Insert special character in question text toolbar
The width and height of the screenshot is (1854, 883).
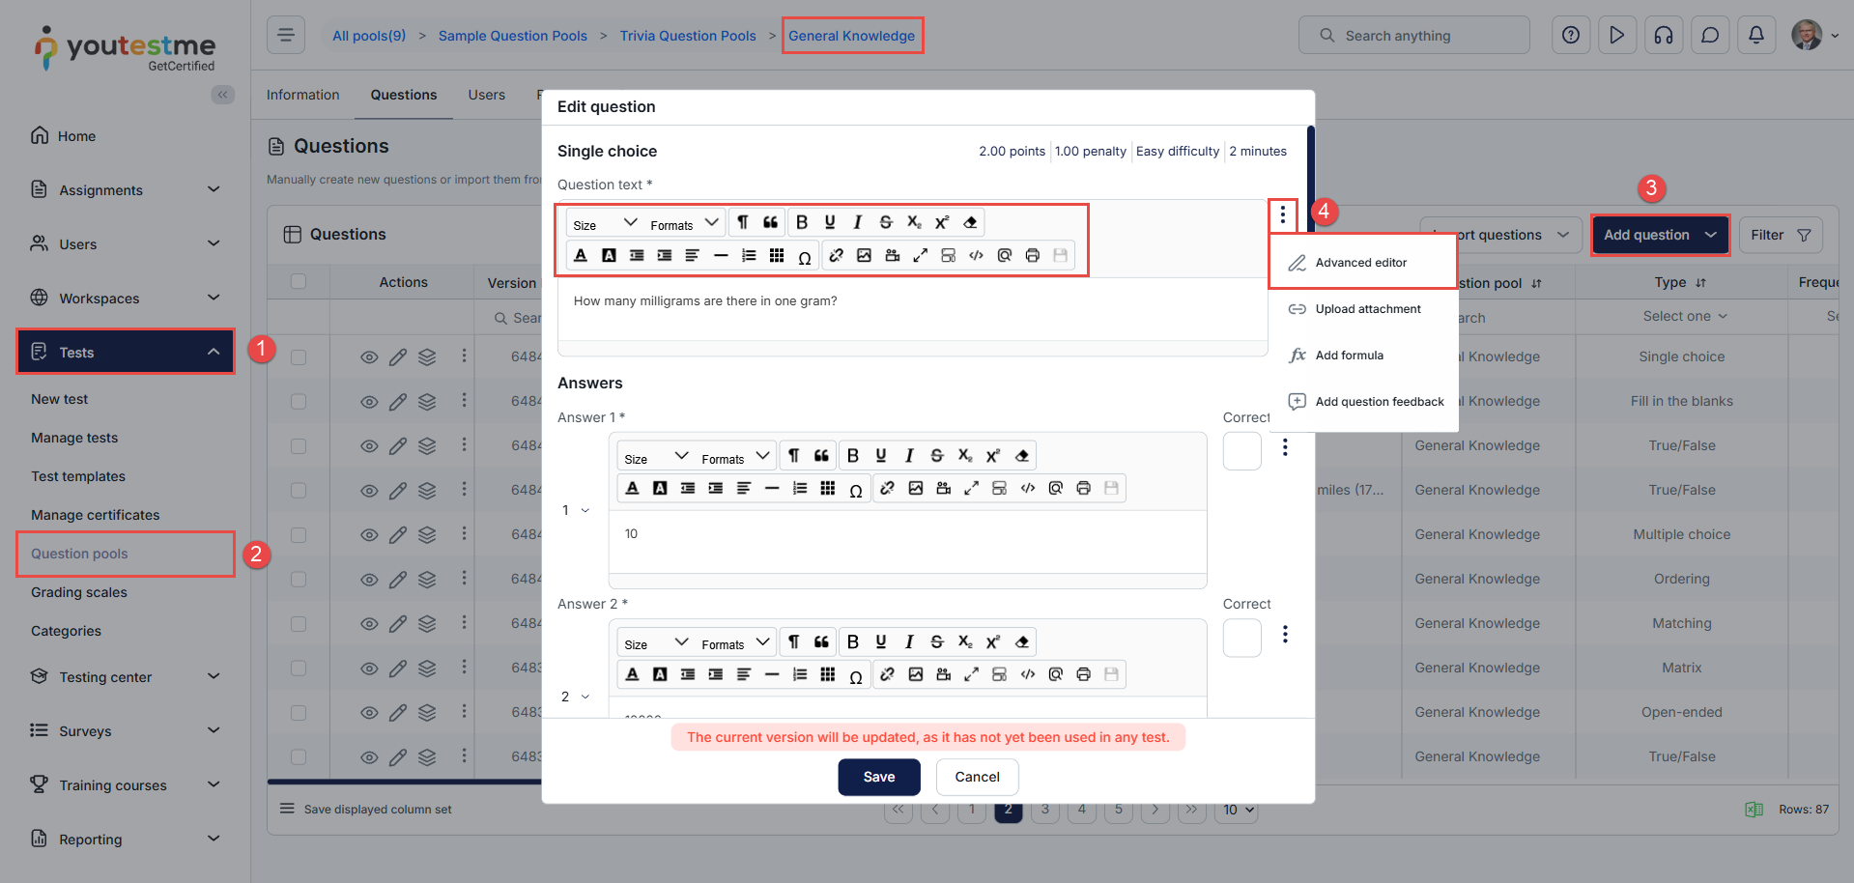point(804,256)
